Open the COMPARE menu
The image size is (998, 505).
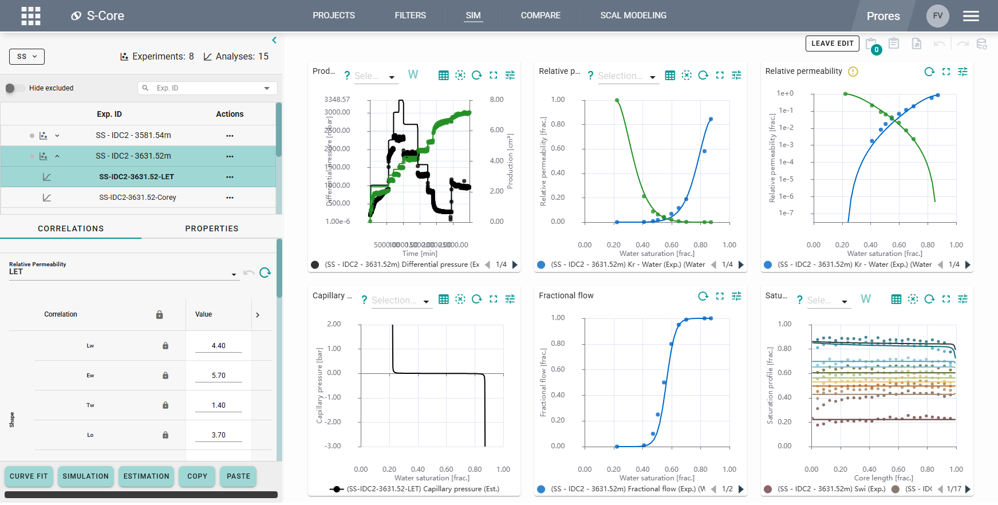(541, 15)
